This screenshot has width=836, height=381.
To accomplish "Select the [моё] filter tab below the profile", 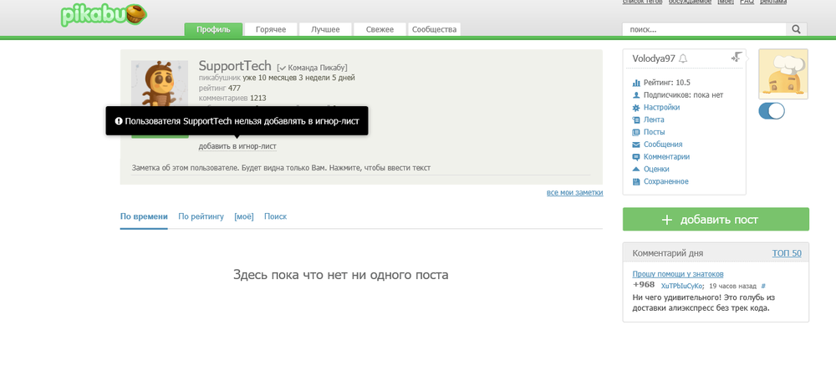I will 244,216.
